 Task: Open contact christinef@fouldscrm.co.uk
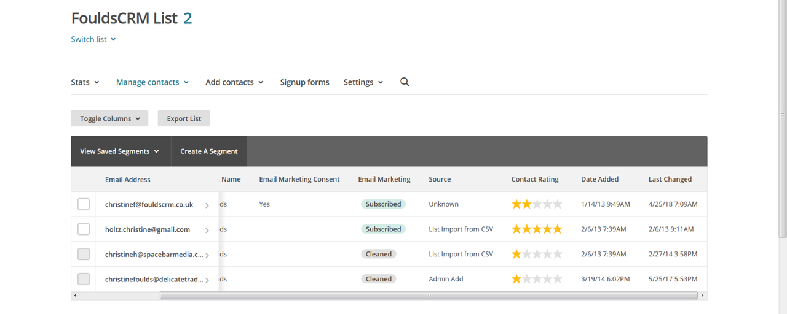point(149,204)
